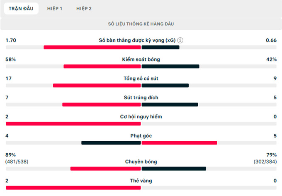
Task: Click the Sút trúng đích label
Action: pyautogui.click(x=141, y=98)
